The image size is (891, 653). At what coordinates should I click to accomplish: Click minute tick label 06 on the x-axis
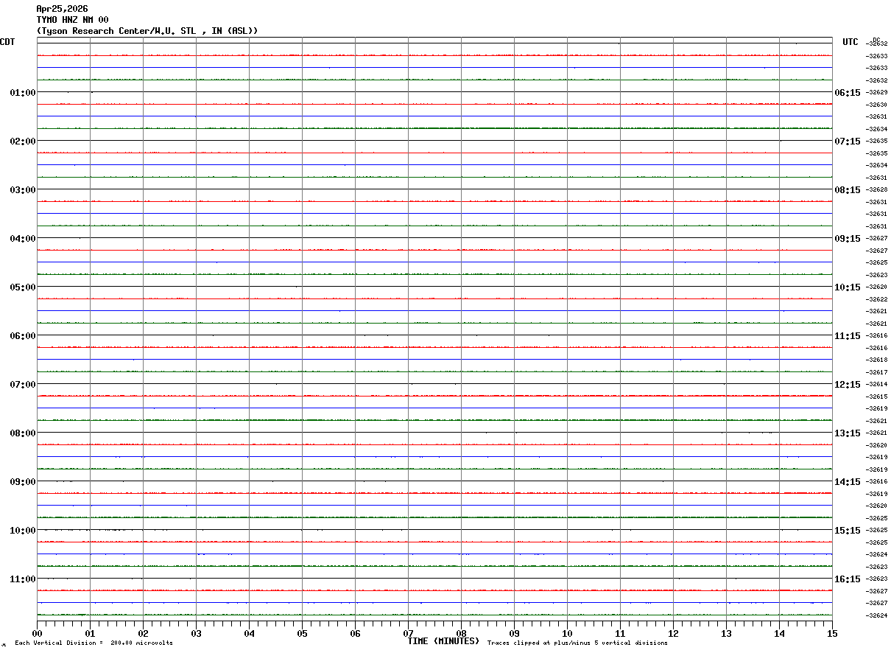[x=355, y=633]
